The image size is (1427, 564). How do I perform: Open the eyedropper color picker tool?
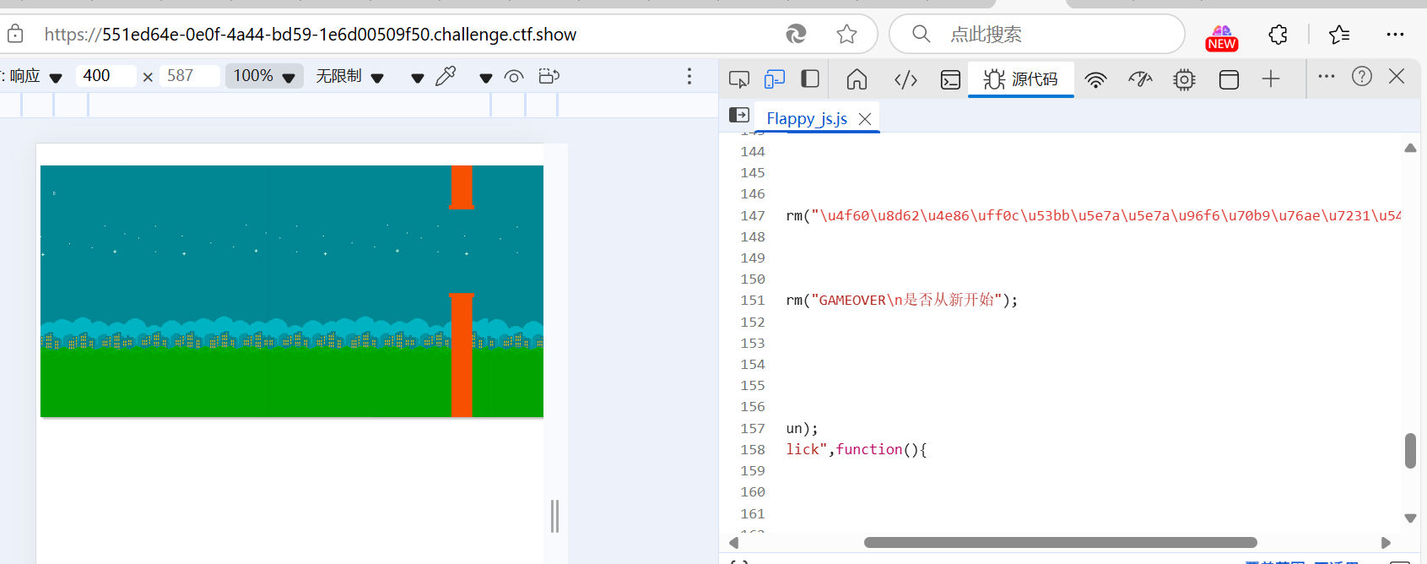[446, 77]
